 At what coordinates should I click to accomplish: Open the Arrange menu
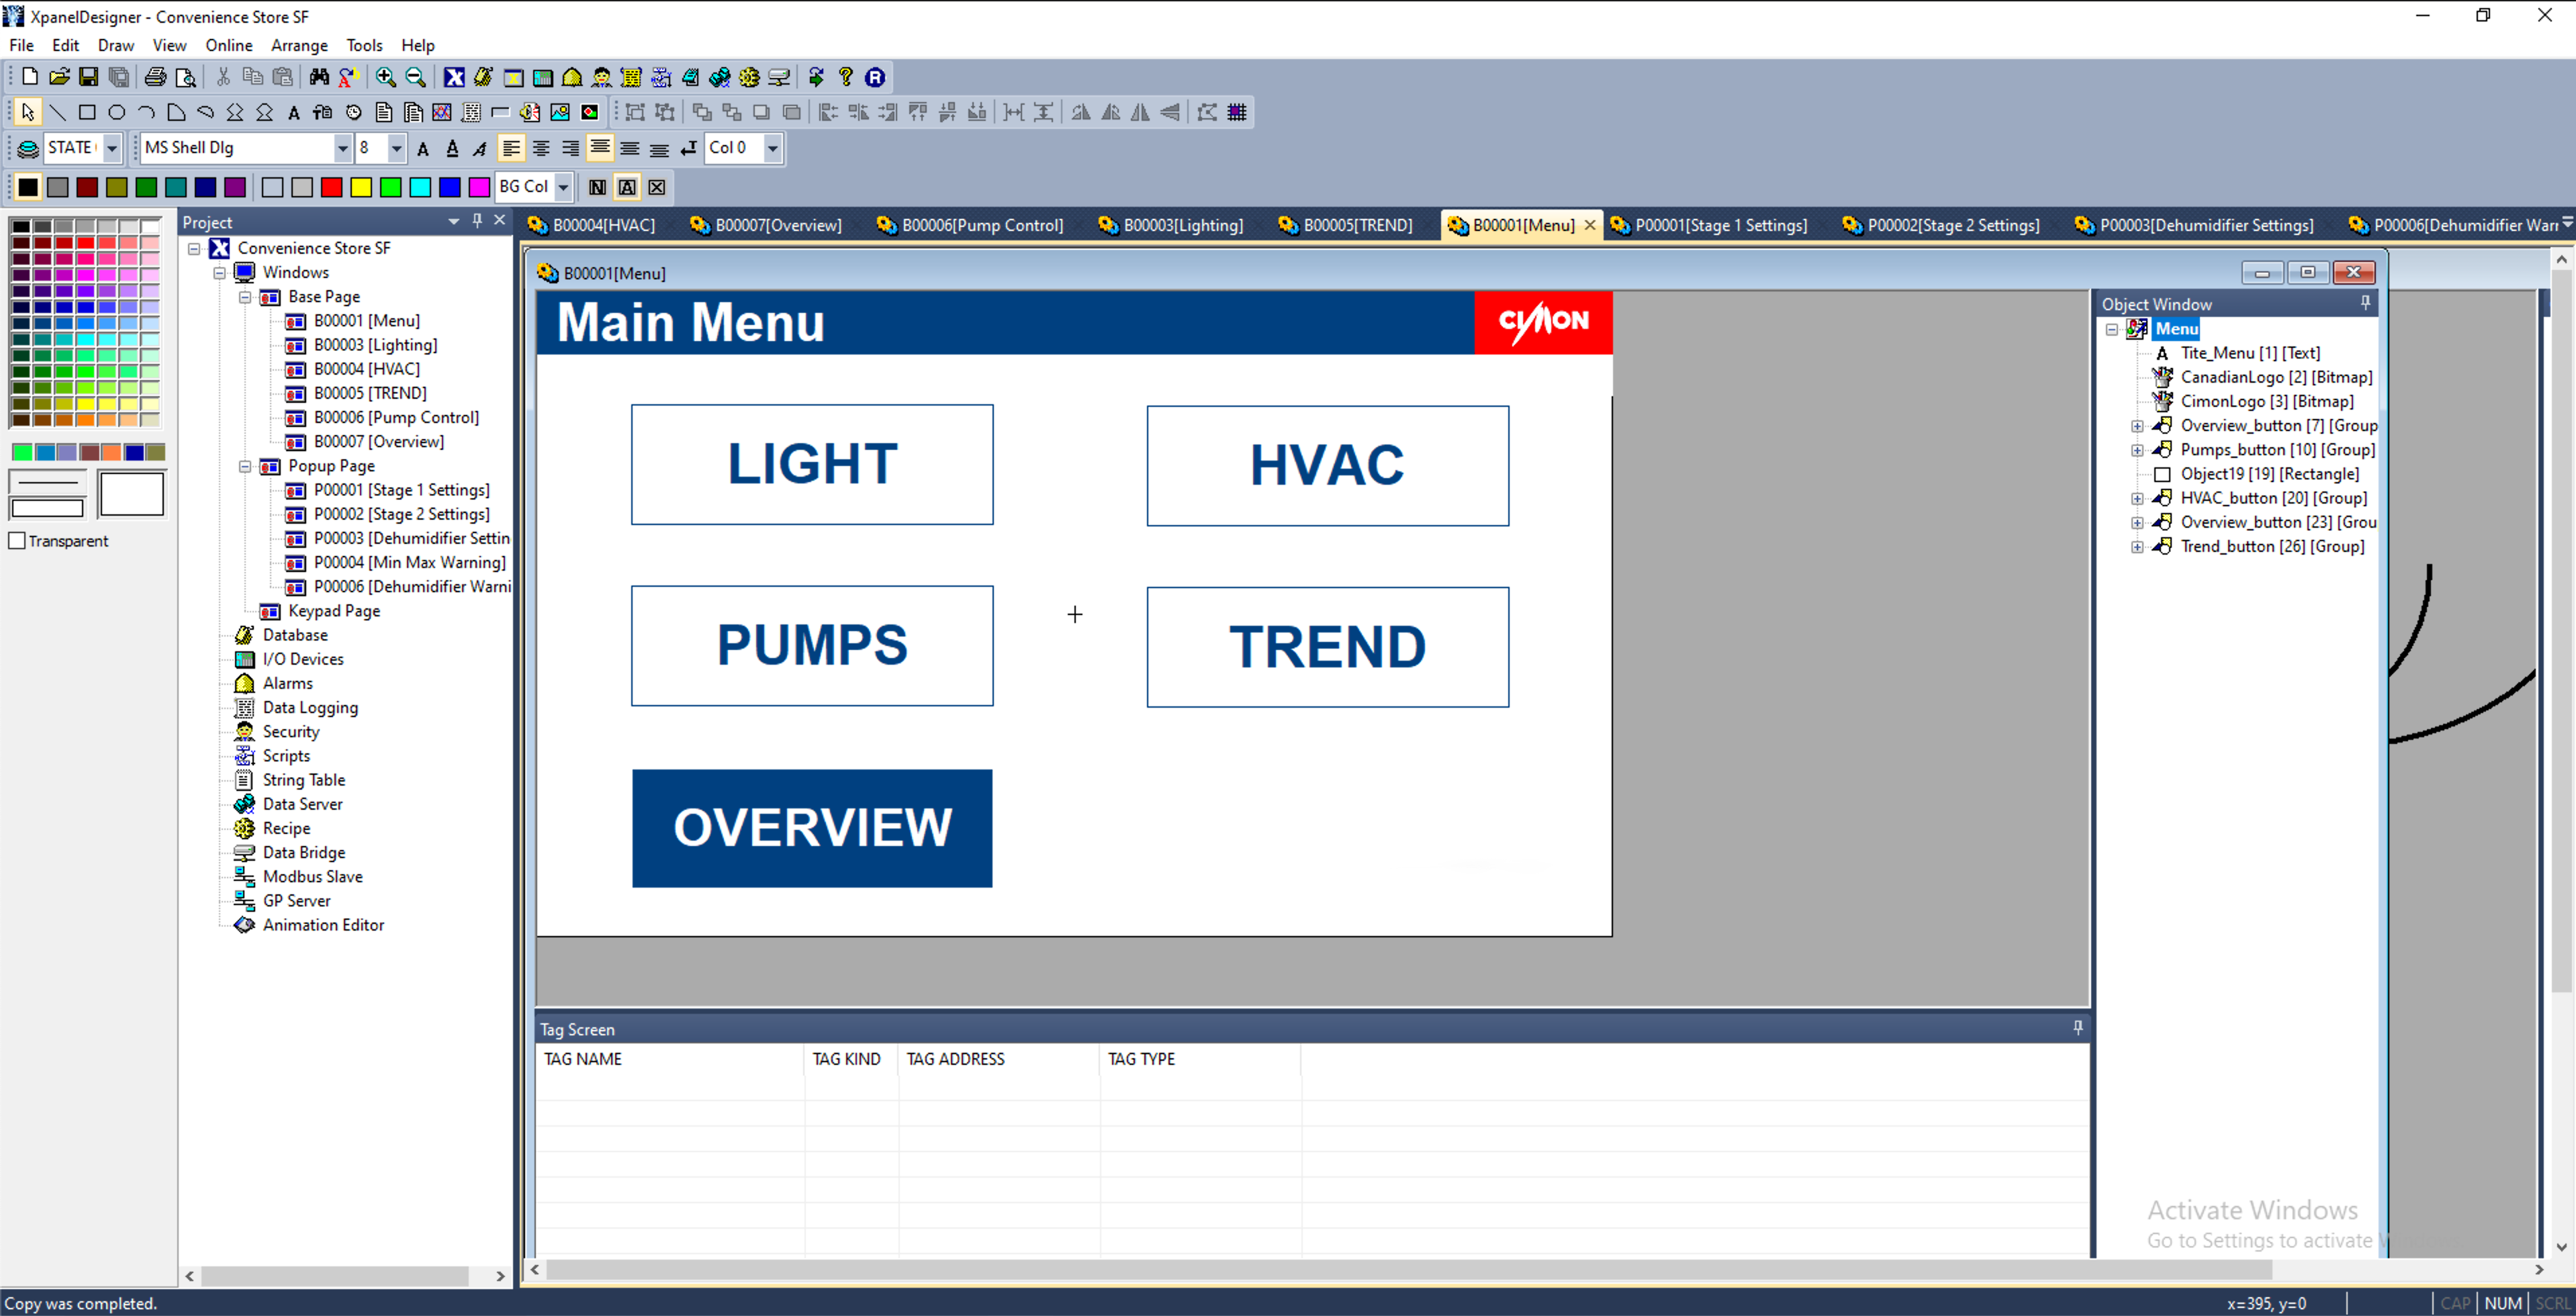tap(299, 45)
